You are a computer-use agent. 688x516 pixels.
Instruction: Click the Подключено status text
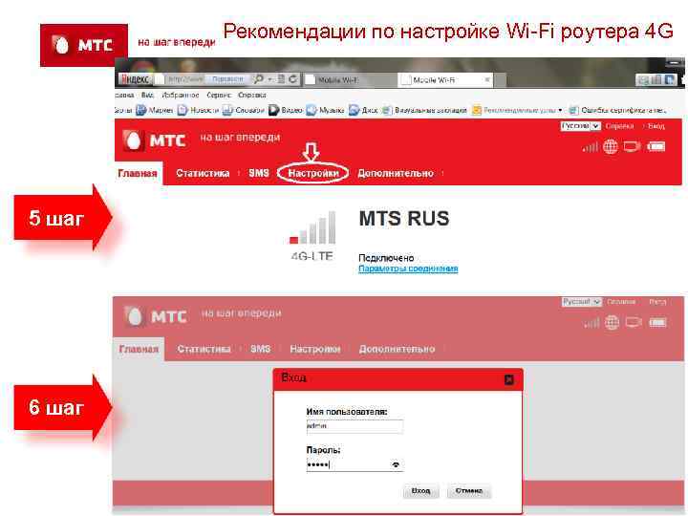[386, 258]
